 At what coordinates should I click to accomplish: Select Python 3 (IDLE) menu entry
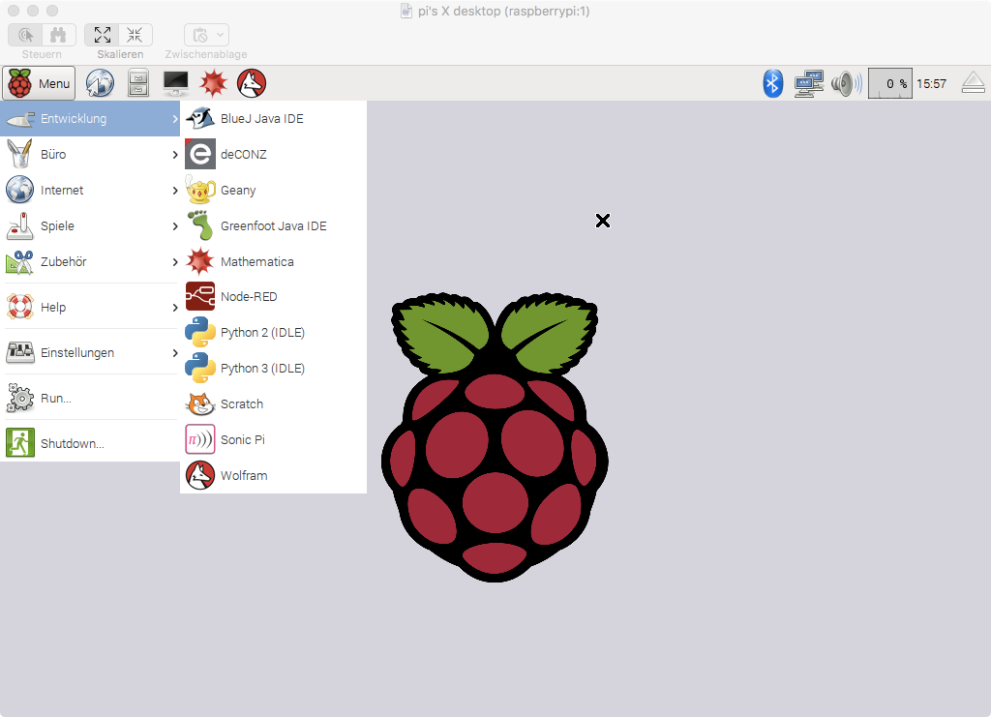point(261,369)
